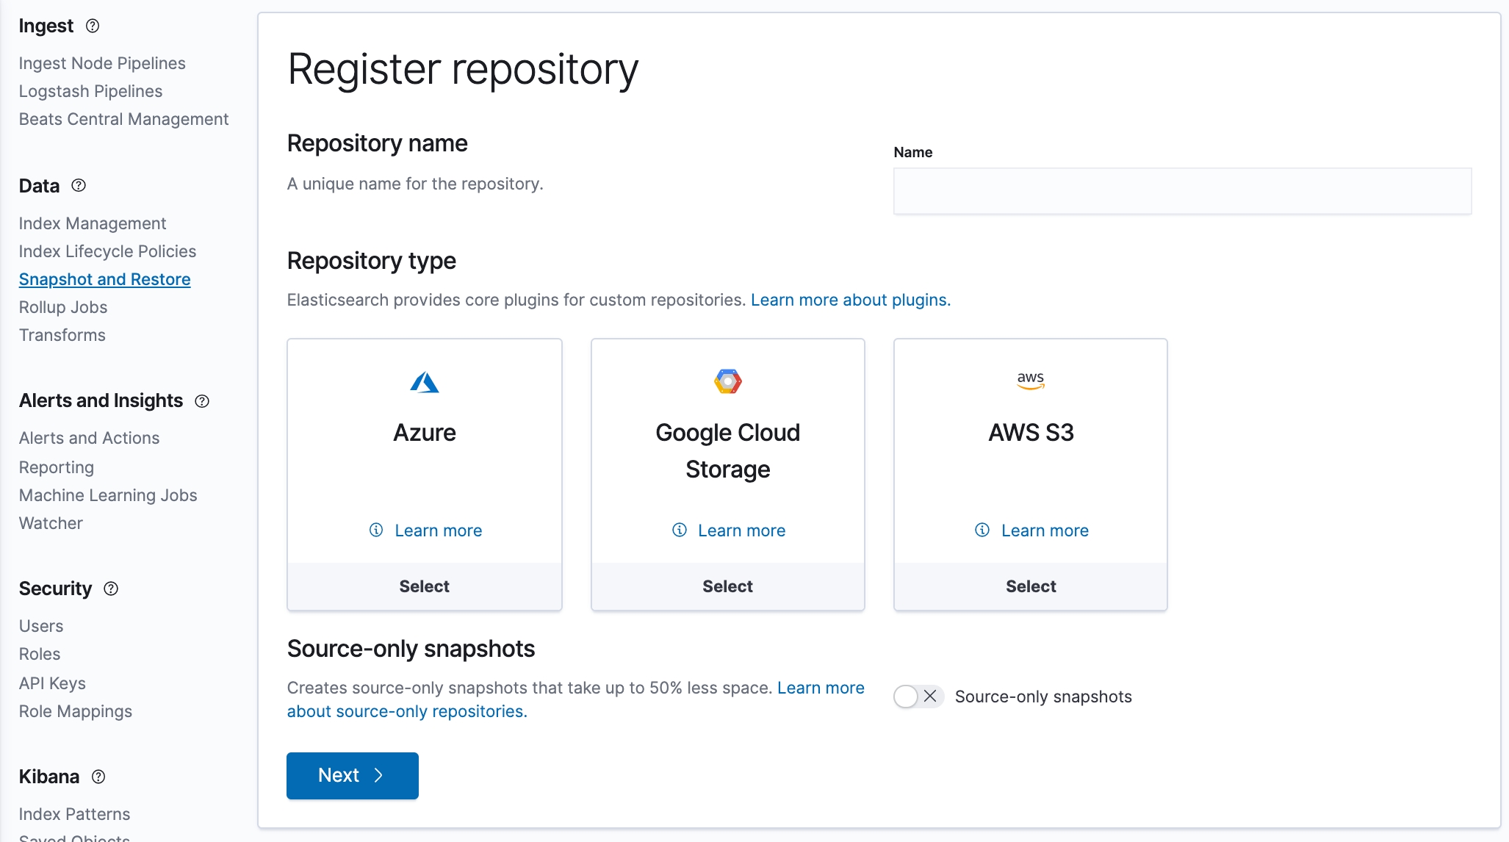Select Azure repository type

pyautogui.click(x=424, y=586)
